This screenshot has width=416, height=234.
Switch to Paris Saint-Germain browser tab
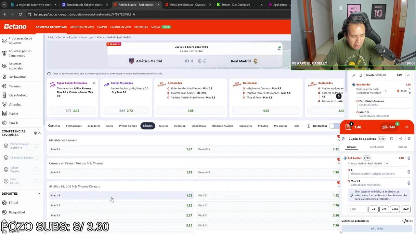point(188,5)
